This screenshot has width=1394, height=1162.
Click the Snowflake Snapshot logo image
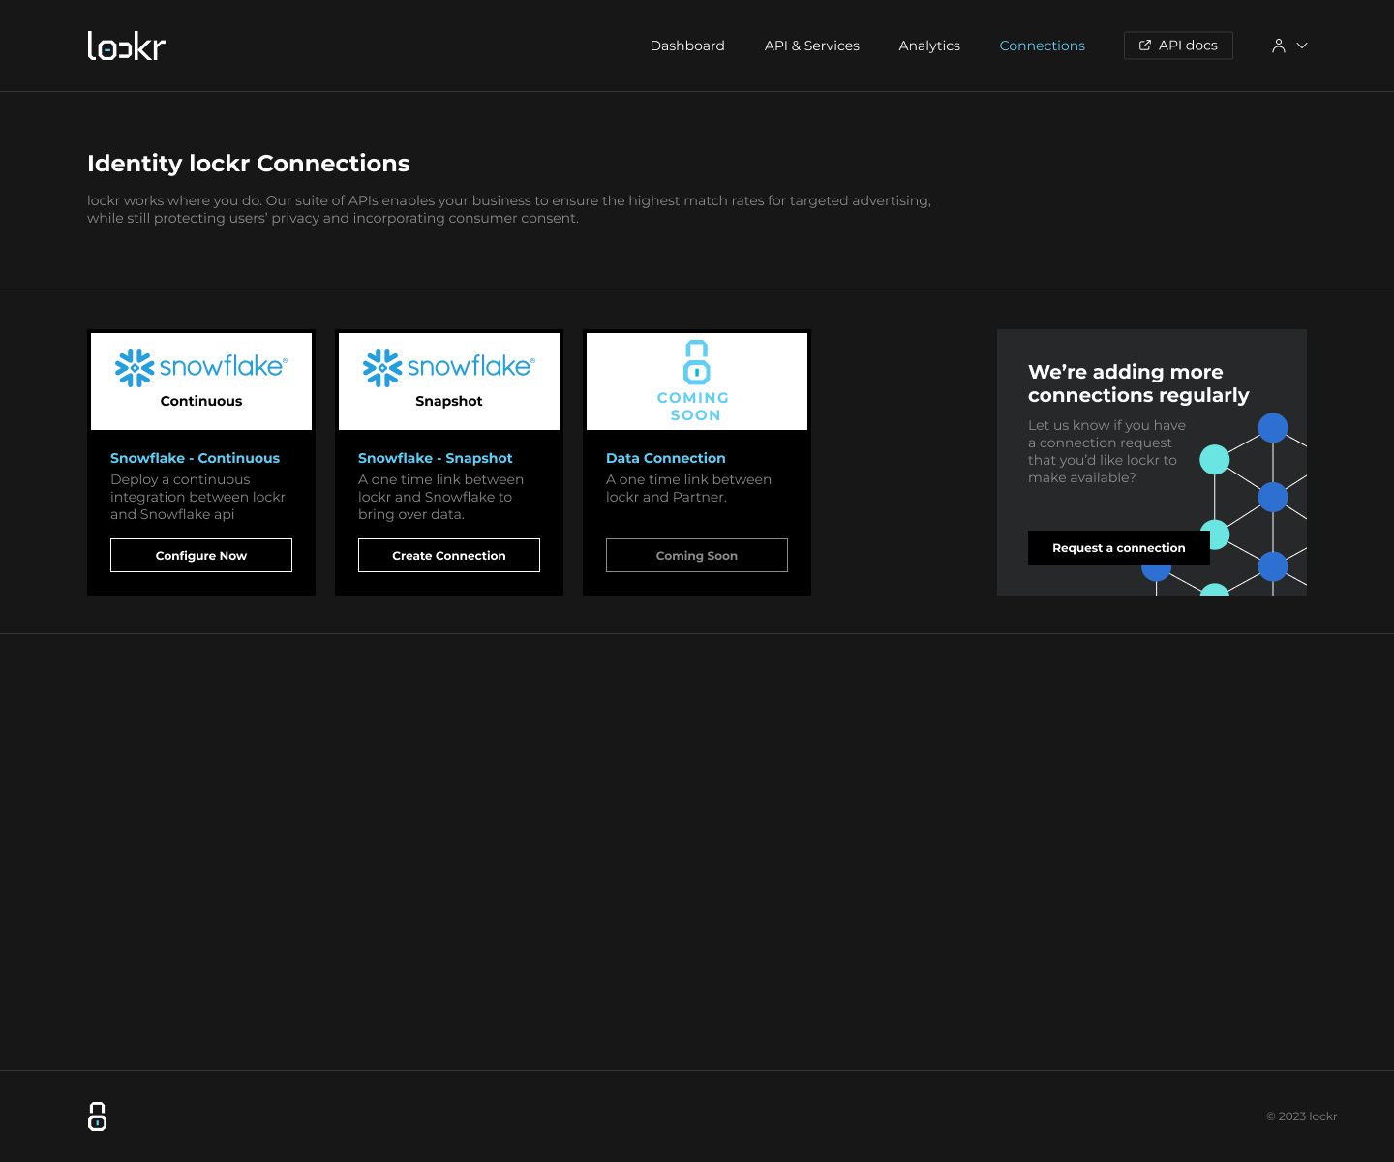[x=449, y=369]
